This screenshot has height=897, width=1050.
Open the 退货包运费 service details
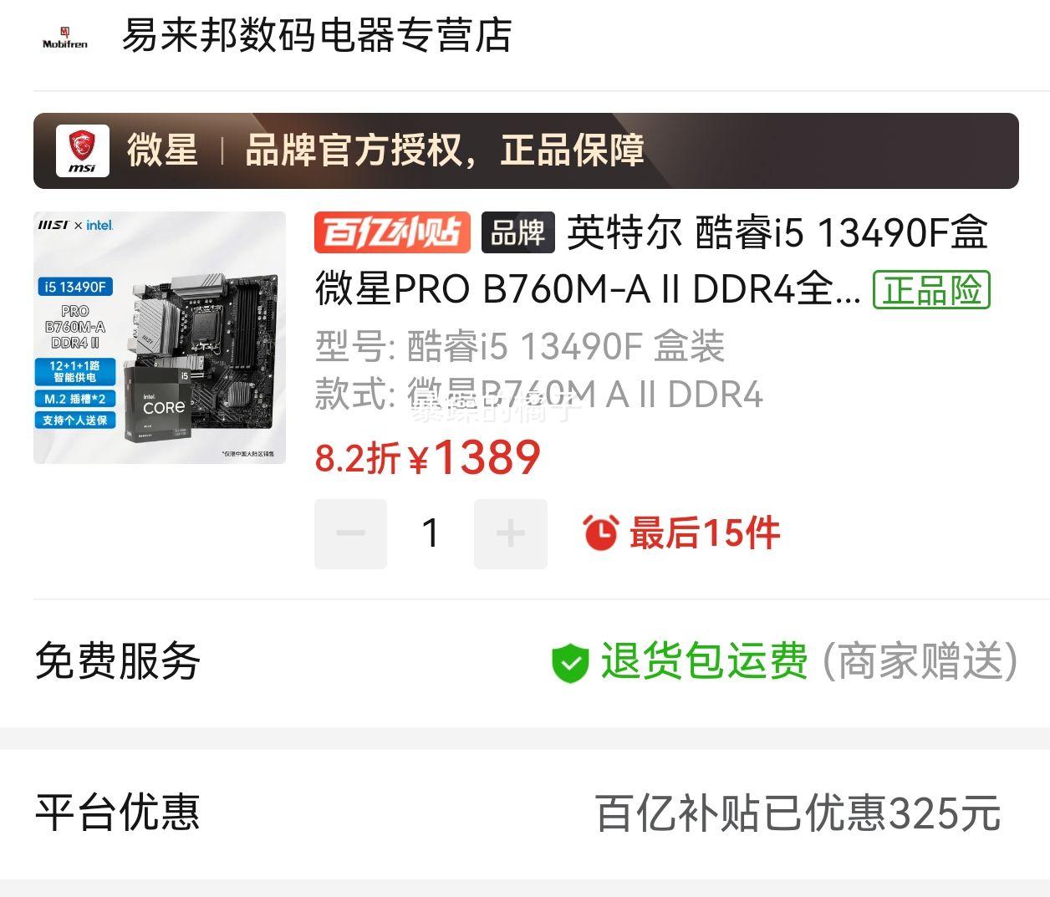[705, 662]
